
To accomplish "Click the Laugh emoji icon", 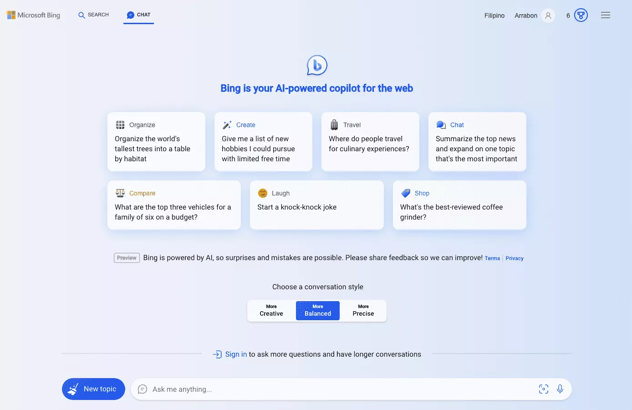I will tap(263, 193).
